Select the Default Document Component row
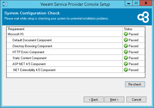 [x=76, y=40]
